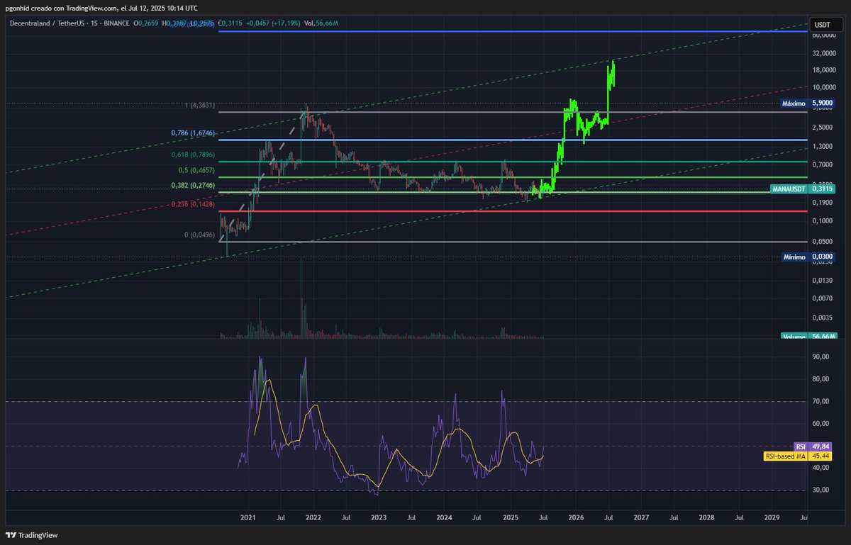Select the red 0,236 Fibonacci horizontal line
Viewport: 851px width, 545px height.
[513, 210]
